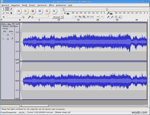The image size is (150, 115).
Task: Select the Multi-tool asterisk icon
Action: [x=11, y=13]
